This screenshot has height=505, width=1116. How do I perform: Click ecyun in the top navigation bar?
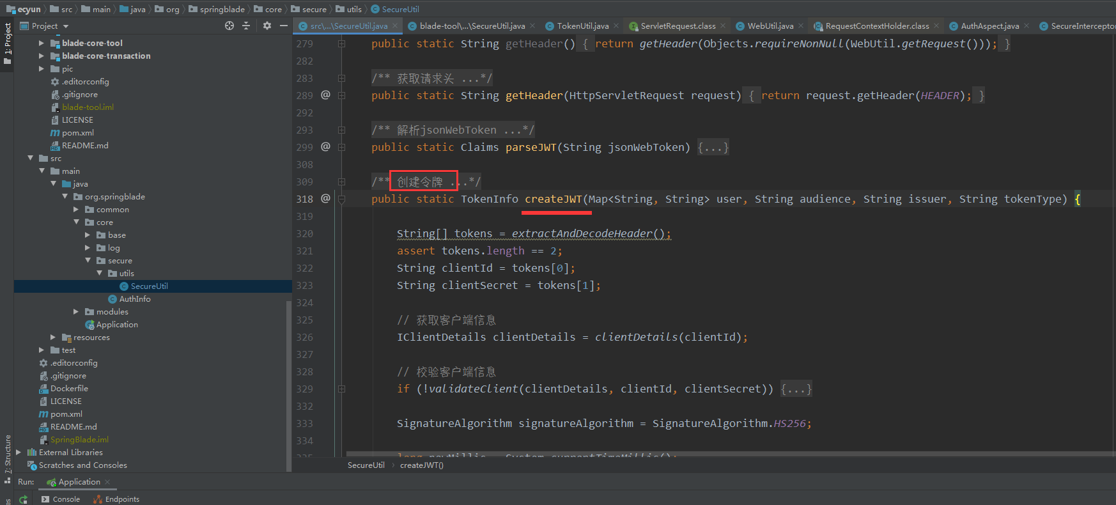24,9
